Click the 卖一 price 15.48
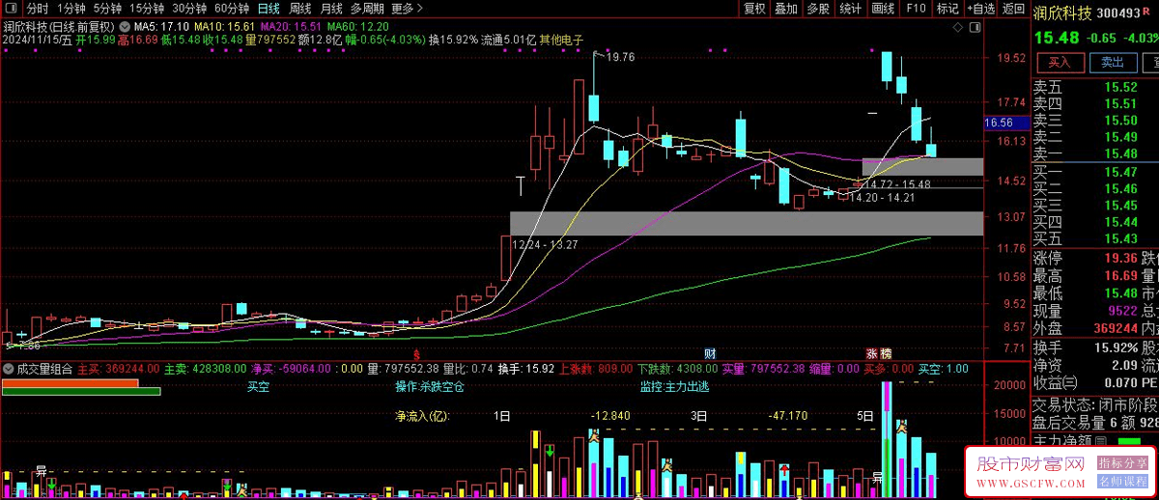The width and height of the screenshot is (1159, 500). tap(1120, 153)
